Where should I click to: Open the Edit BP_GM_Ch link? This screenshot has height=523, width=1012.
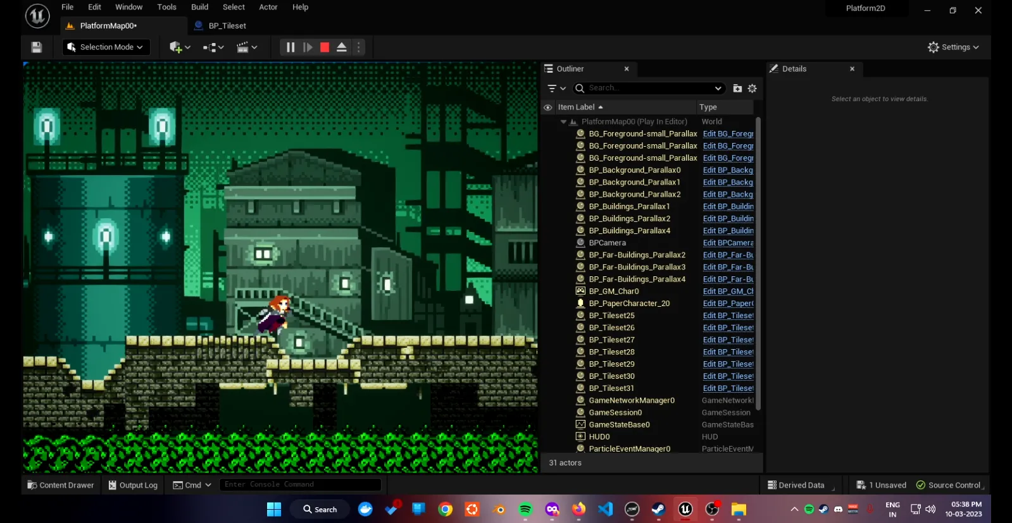point(728,292)
